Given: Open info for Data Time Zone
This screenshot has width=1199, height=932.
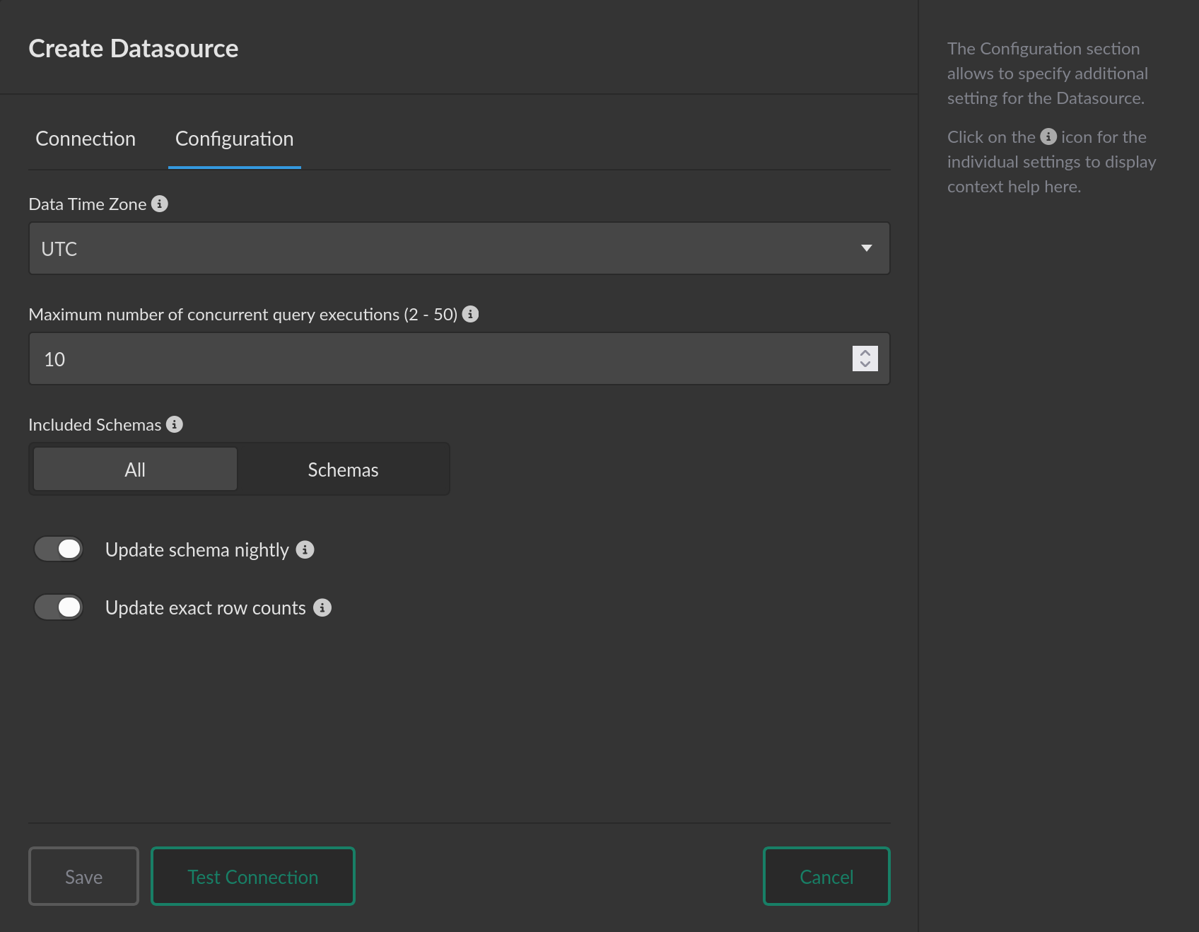Looking at the screenshot, I should coord(160,204).
